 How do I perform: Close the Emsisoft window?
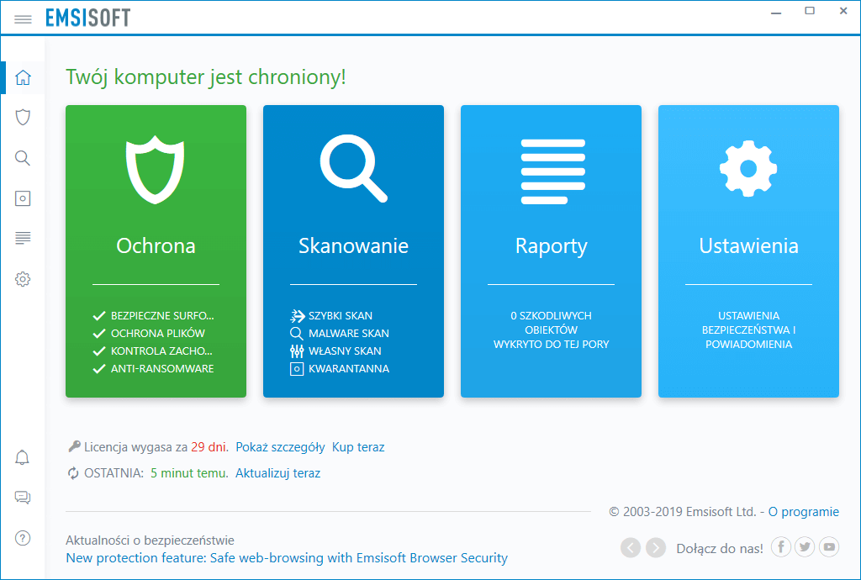[843, 11]
